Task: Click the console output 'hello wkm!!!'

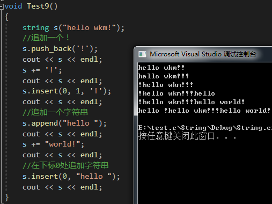Action: [163, 76]
